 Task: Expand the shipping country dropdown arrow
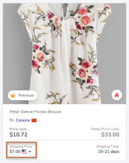pos(30,152)
